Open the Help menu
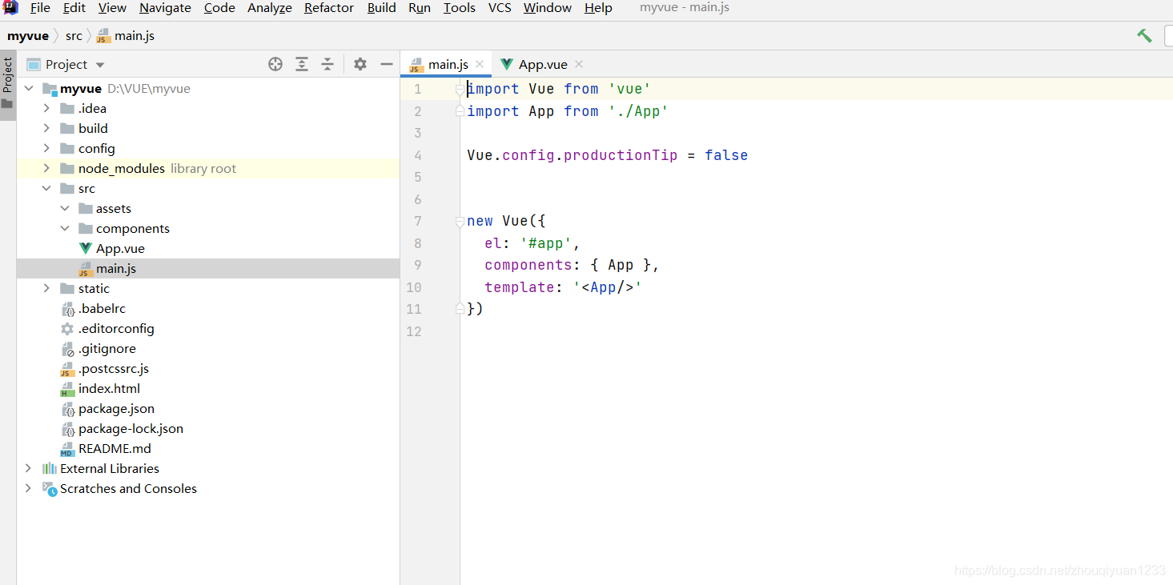 pos(598,8)
